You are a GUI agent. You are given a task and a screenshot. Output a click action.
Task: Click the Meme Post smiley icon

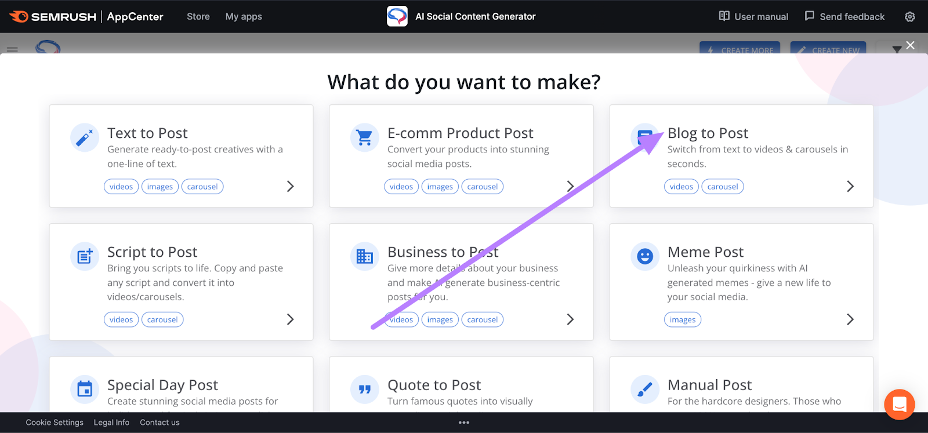pyautogui.click(x=645, y=256)
